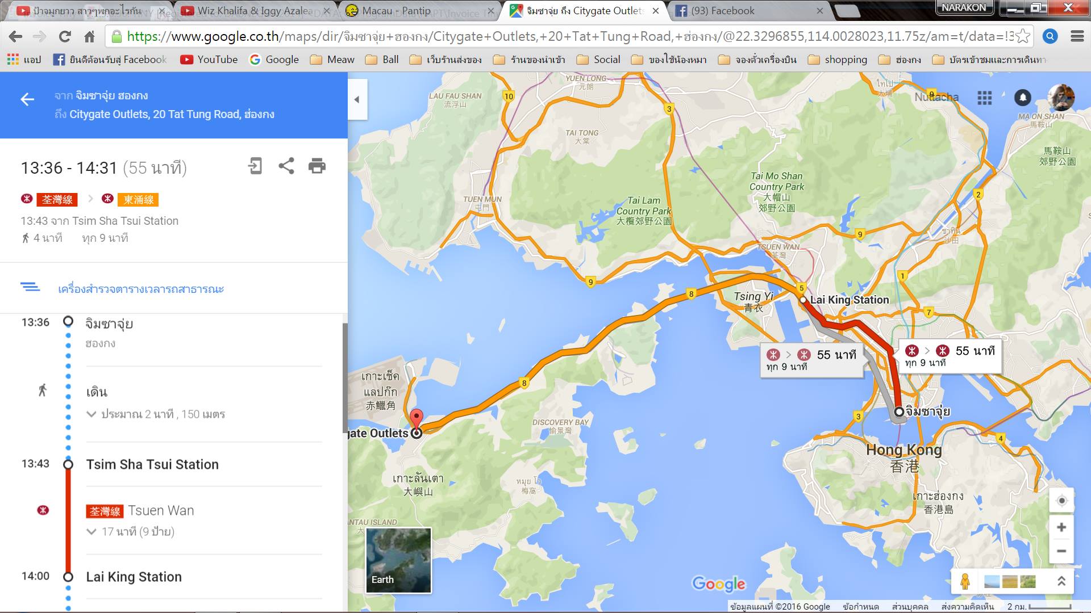Open the Facebook bookmark
Screen dimensions: 1091x613
pos(110,60)
